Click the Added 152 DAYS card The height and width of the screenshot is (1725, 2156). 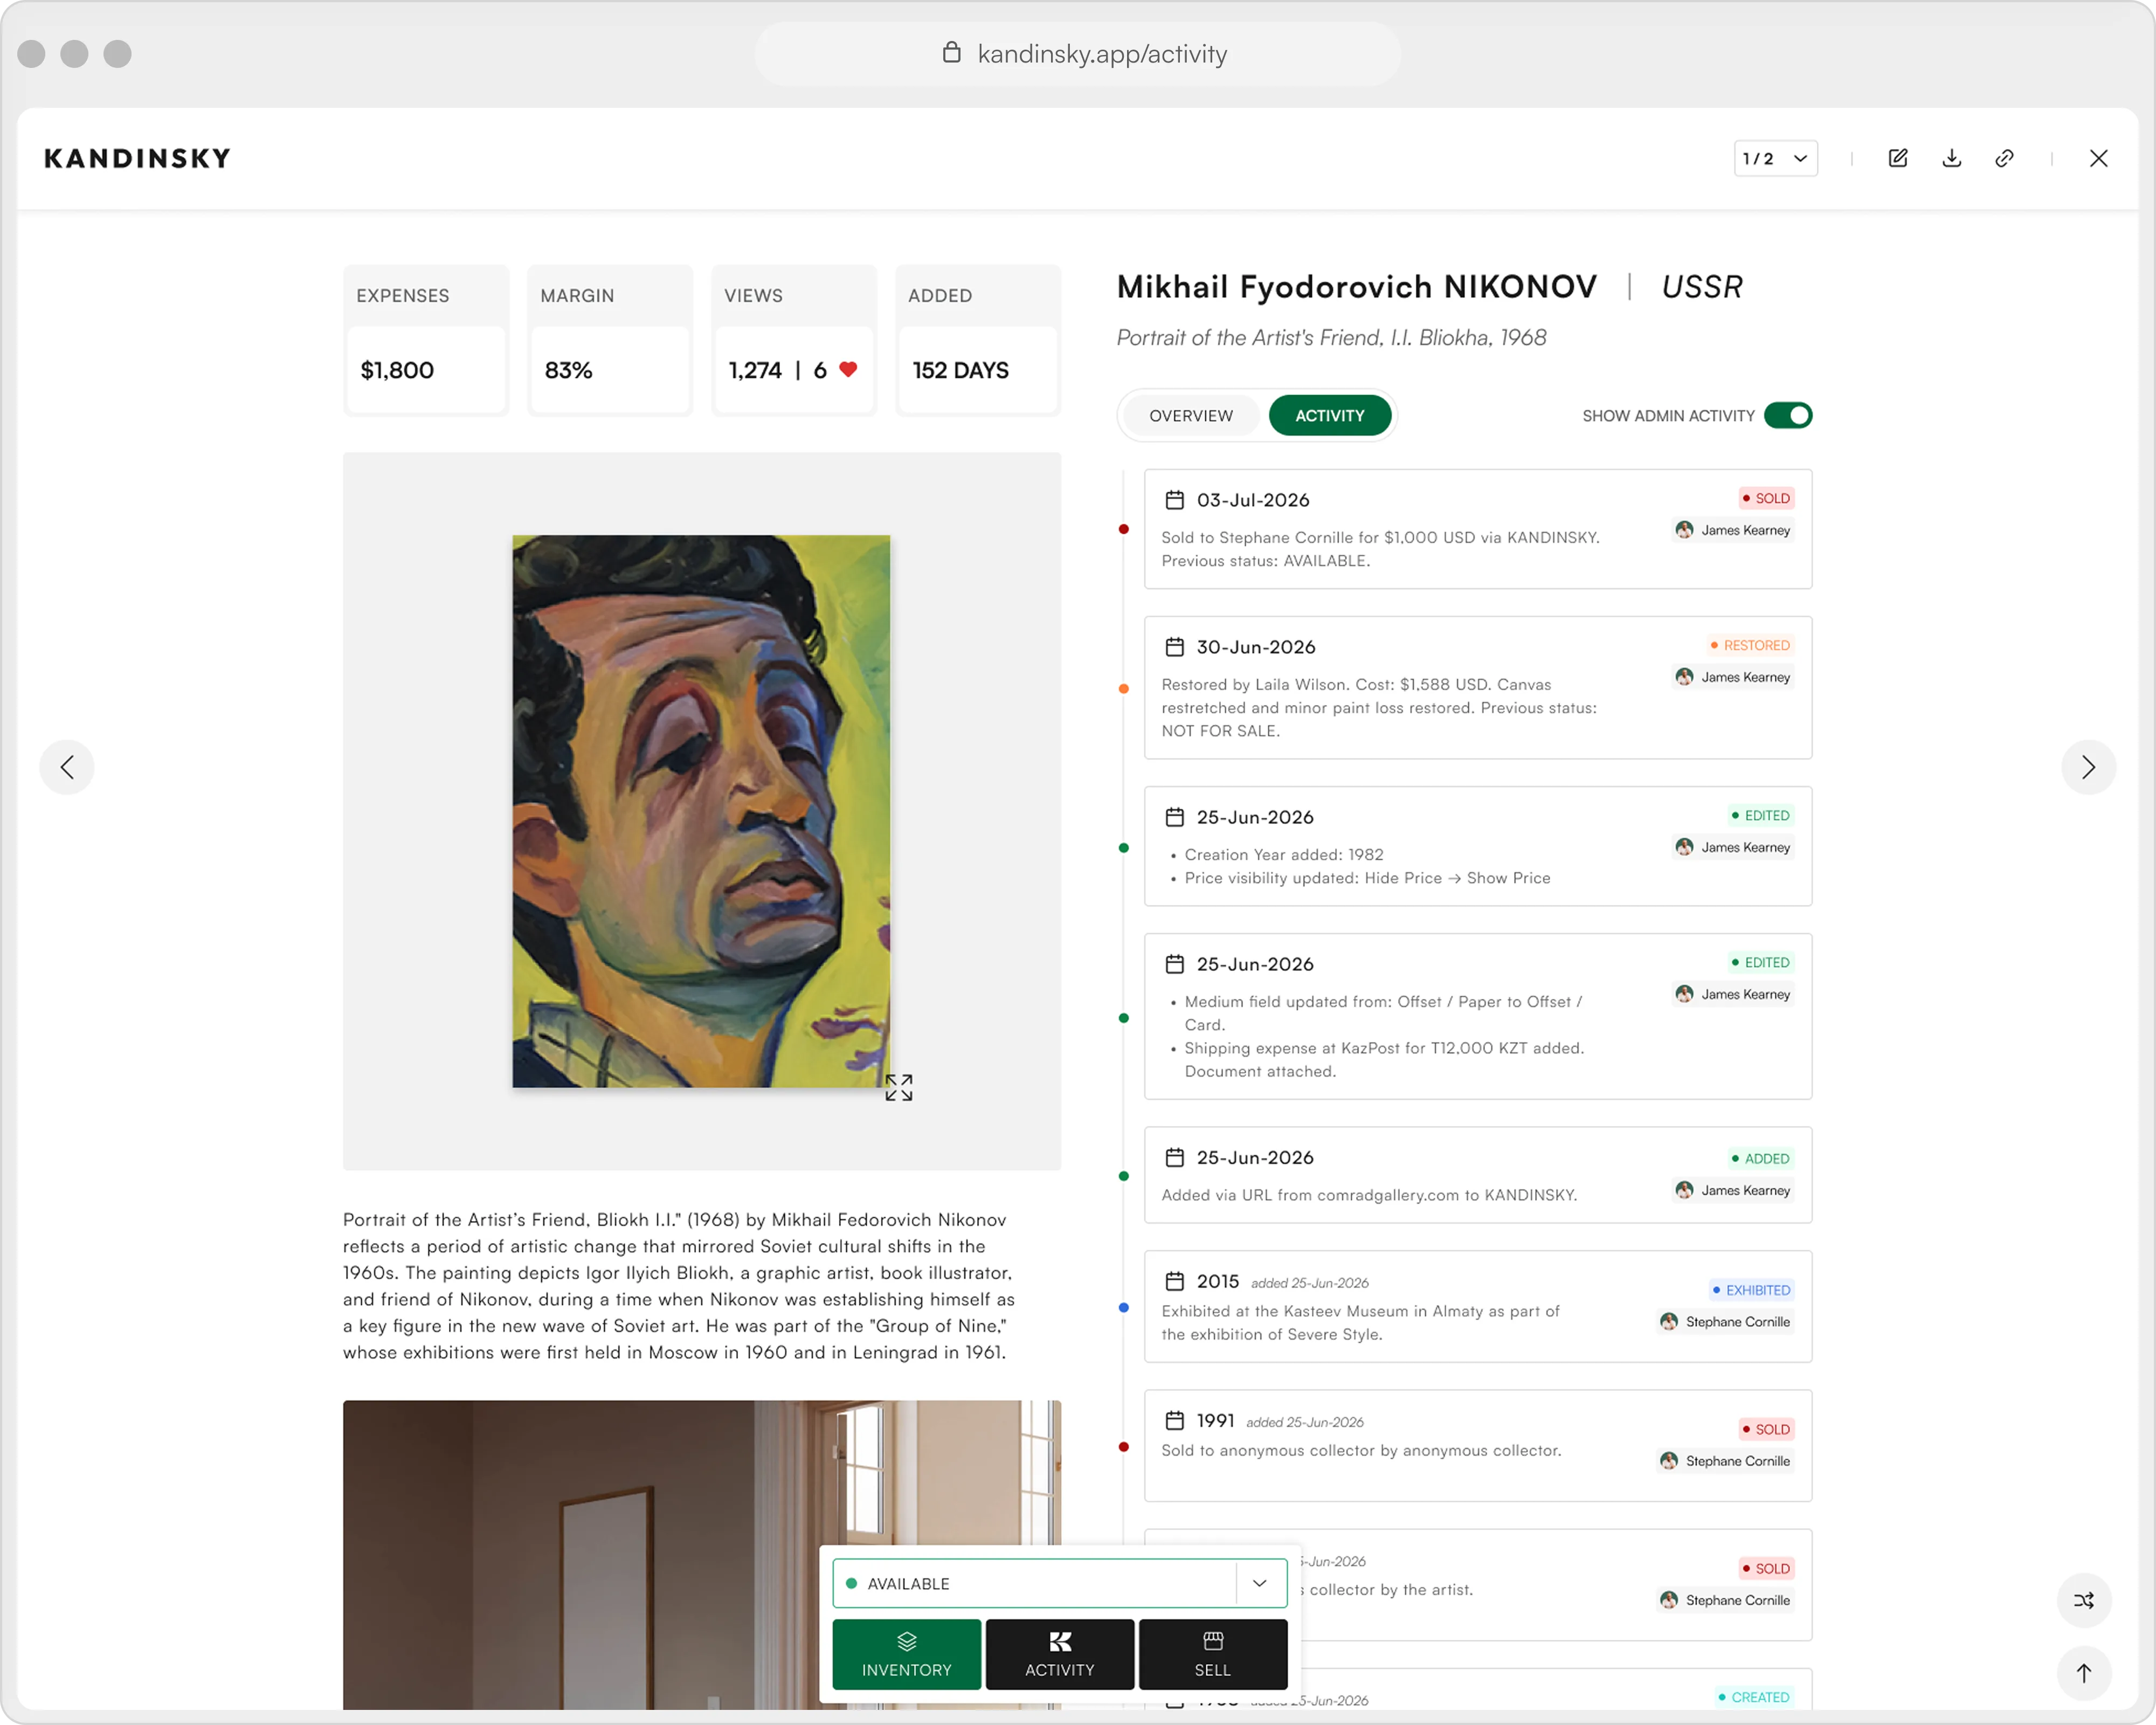pos(978,340)
